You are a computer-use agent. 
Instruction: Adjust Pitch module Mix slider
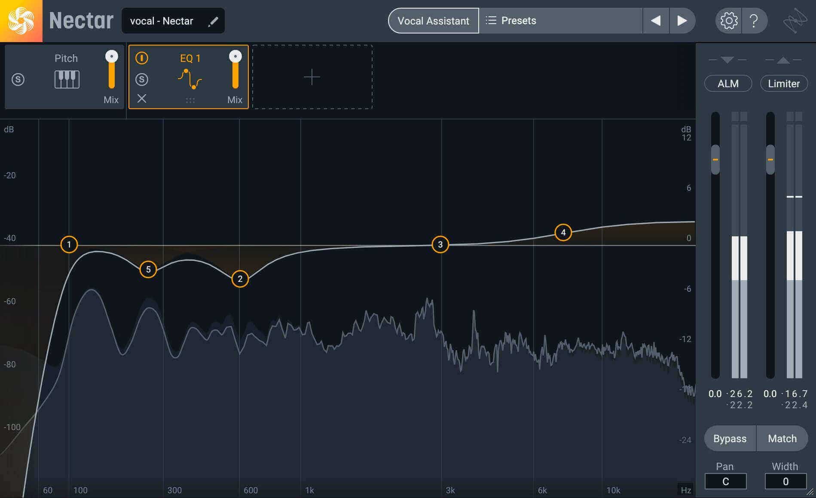pyautogui.click(x=111, y=69)
